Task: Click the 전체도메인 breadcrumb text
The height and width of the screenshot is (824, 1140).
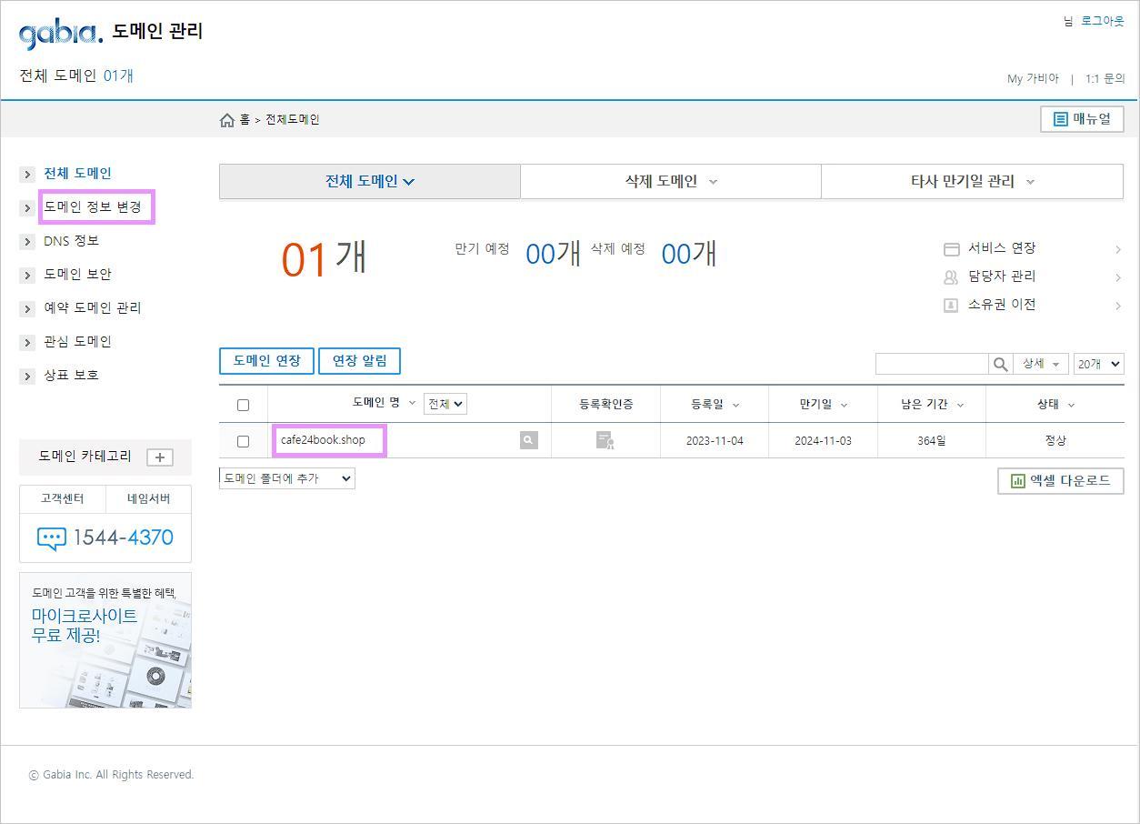Action: click(x=292, y=120)
